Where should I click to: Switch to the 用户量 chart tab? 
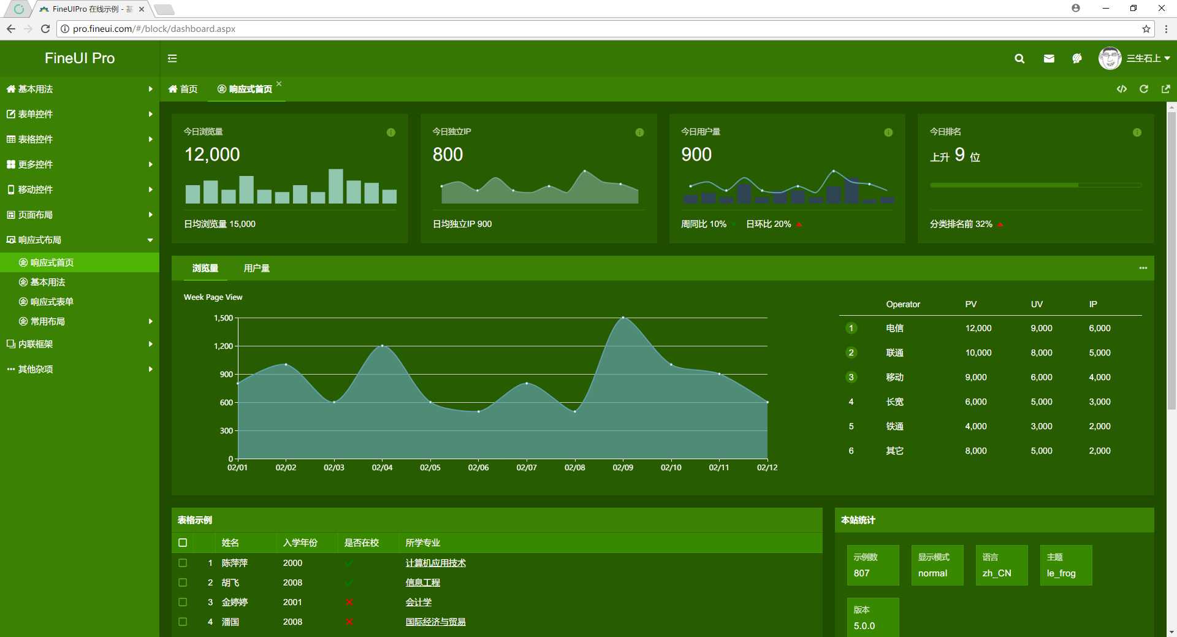click(257, 268)
